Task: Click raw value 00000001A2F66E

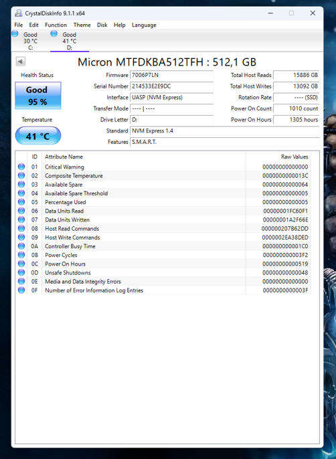Action: point(286,219)
